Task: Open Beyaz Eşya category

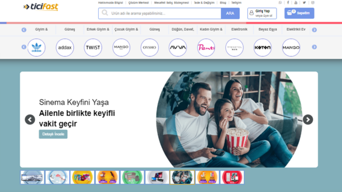Action: coord(268,29)
